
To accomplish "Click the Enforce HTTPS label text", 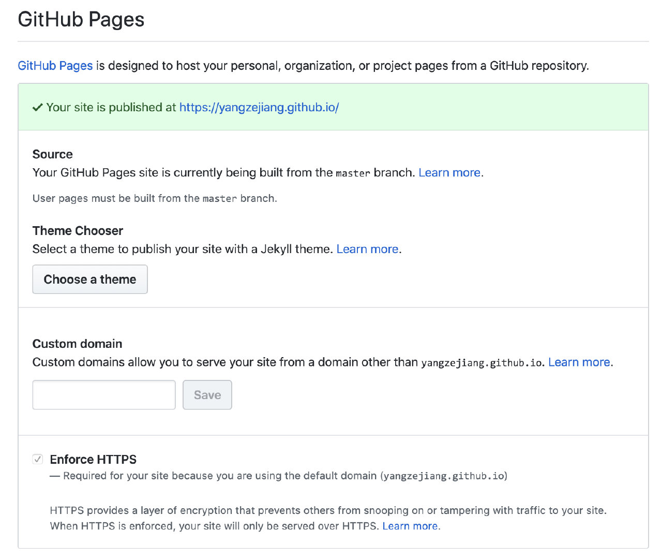I will coord(93,459).
